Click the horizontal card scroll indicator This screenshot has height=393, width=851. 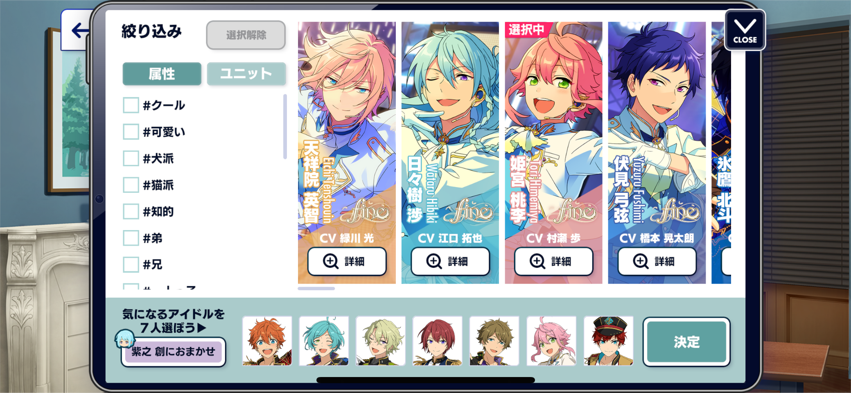click(x=316, y=289)
